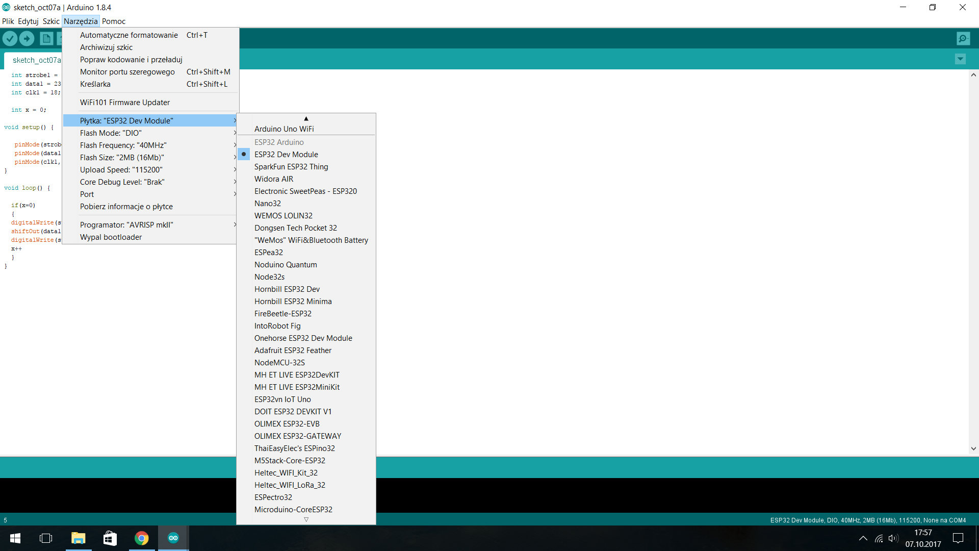Expand the Port submenu
The height and width of the screenshot is (551, 979).
pyautogui.click(x=151, y=194)
